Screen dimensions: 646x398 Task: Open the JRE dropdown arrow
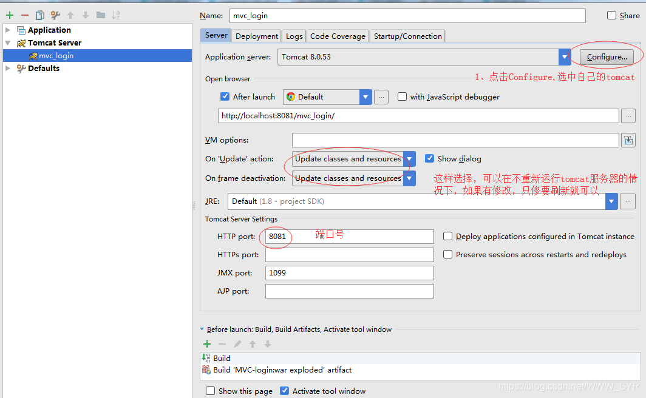click(x=611, y=201)
